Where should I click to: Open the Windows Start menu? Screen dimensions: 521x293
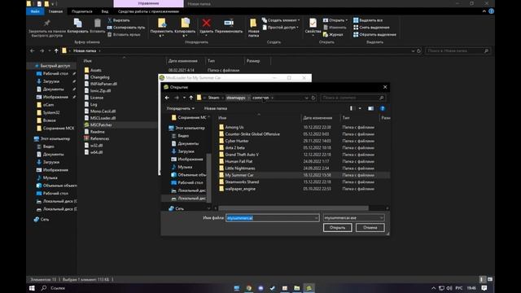pyautogui.click(x=32, y=288)
